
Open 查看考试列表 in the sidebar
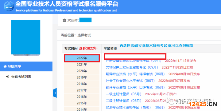21,77
